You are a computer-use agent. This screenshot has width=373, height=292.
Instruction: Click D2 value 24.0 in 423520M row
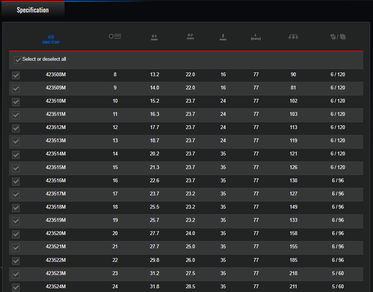pos(190,233)
